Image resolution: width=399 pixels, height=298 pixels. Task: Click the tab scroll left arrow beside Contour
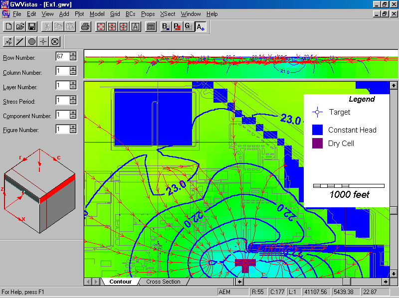(88, 282)
